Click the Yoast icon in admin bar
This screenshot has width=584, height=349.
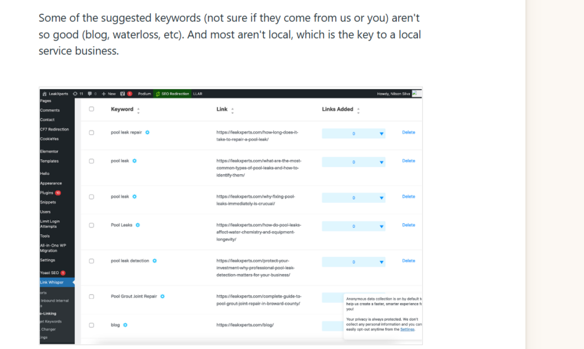pos(121,94)
